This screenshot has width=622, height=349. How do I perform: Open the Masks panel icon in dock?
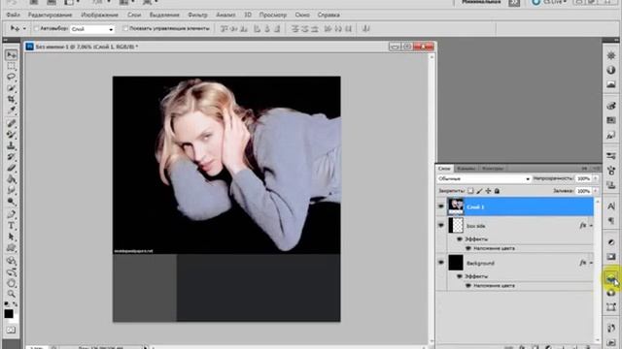click(x=611, y=257)
